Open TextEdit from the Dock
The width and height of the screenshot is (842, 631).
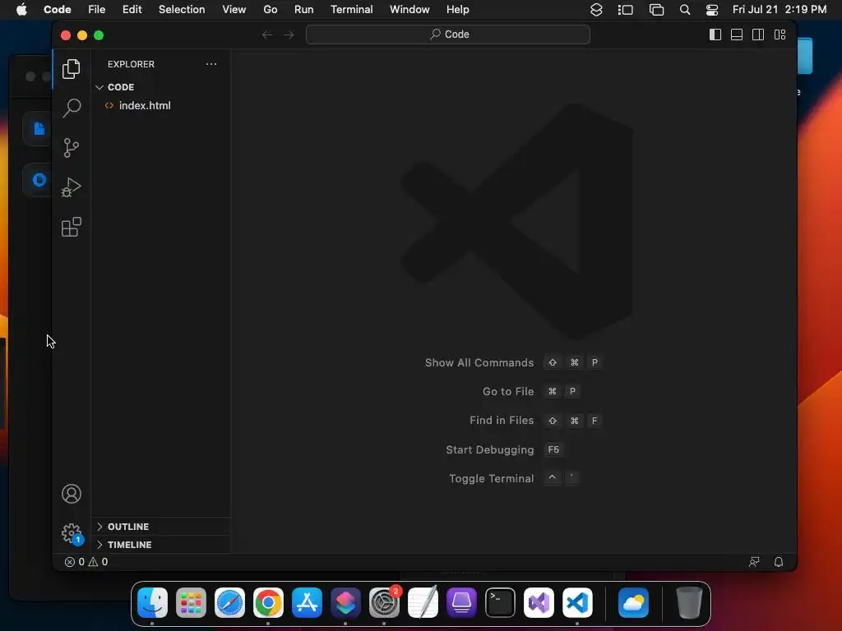click(423, 602)
